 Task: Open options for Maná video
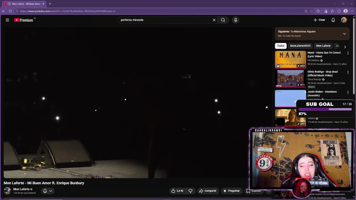(348, 53)
